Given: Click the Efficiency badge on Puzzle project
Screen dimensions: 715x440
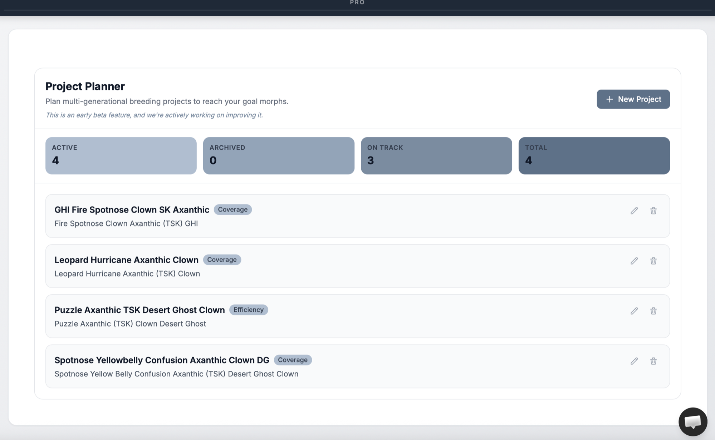Looking at the screenshot, I should coord(249,310).
